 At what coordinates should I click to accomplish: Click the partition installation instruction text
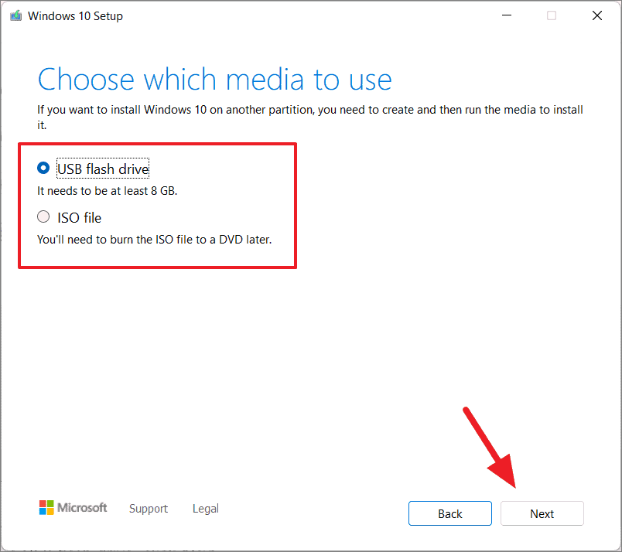tap(309, 110)
